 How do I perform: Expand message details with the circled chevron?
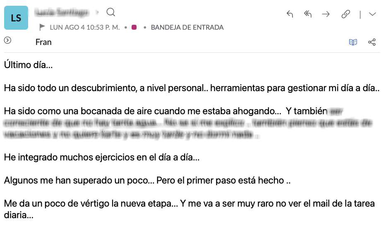(x=7, y=40)
